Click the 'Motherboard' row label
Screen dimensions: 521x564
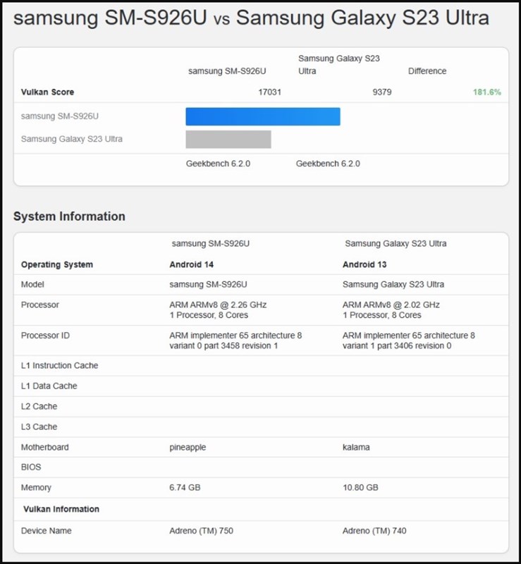click(44, 448)
